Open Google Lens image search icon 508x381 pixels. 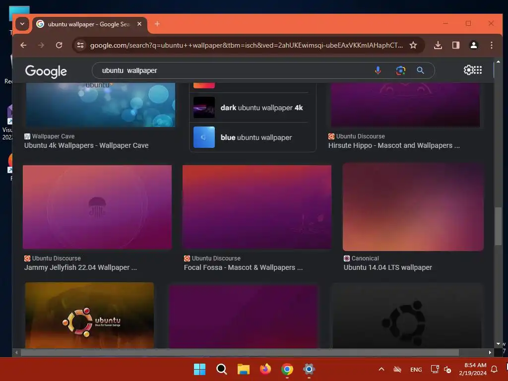[x=401, y=70]
